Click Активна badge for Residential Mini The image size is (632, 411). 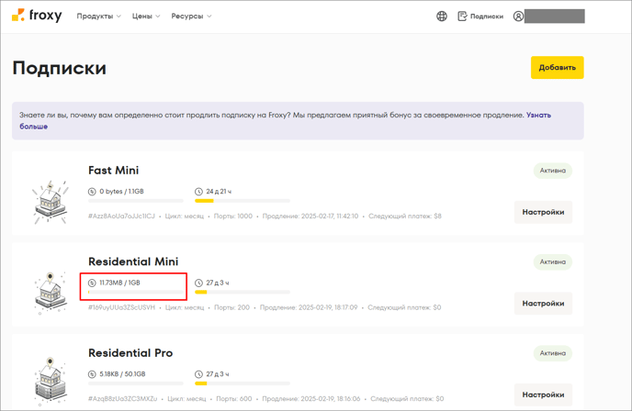tap(553, 262)
